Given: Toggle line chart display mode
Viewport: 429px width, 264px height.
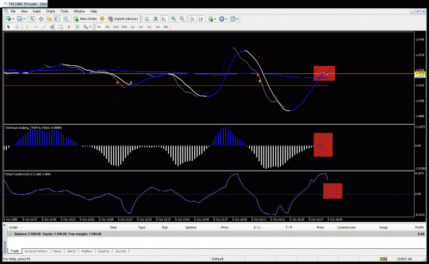Looking at the screenshot, I should point(164,19).
